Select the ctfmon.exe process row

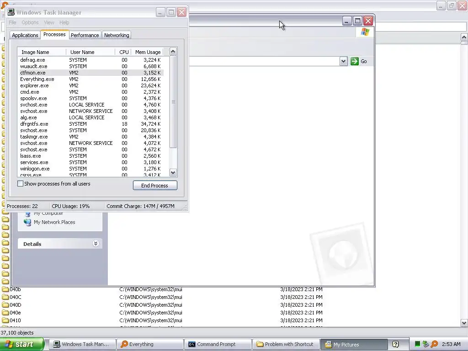coord(91,73)
